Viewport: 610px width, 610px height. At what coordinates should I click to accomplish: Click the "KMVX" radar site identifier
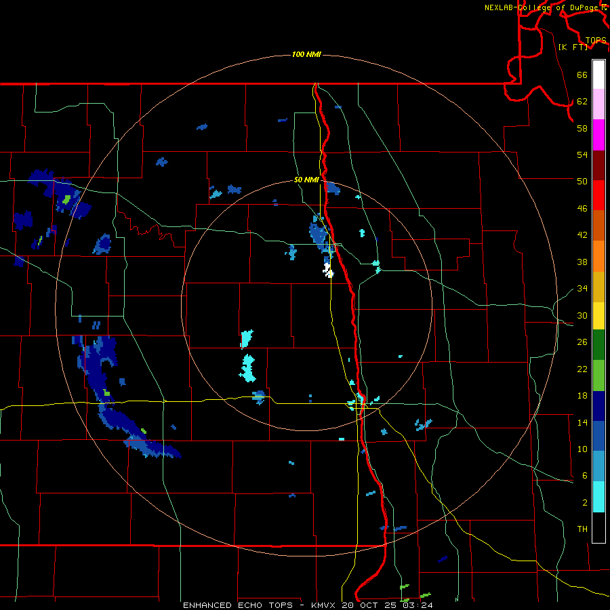pos(324,605)
